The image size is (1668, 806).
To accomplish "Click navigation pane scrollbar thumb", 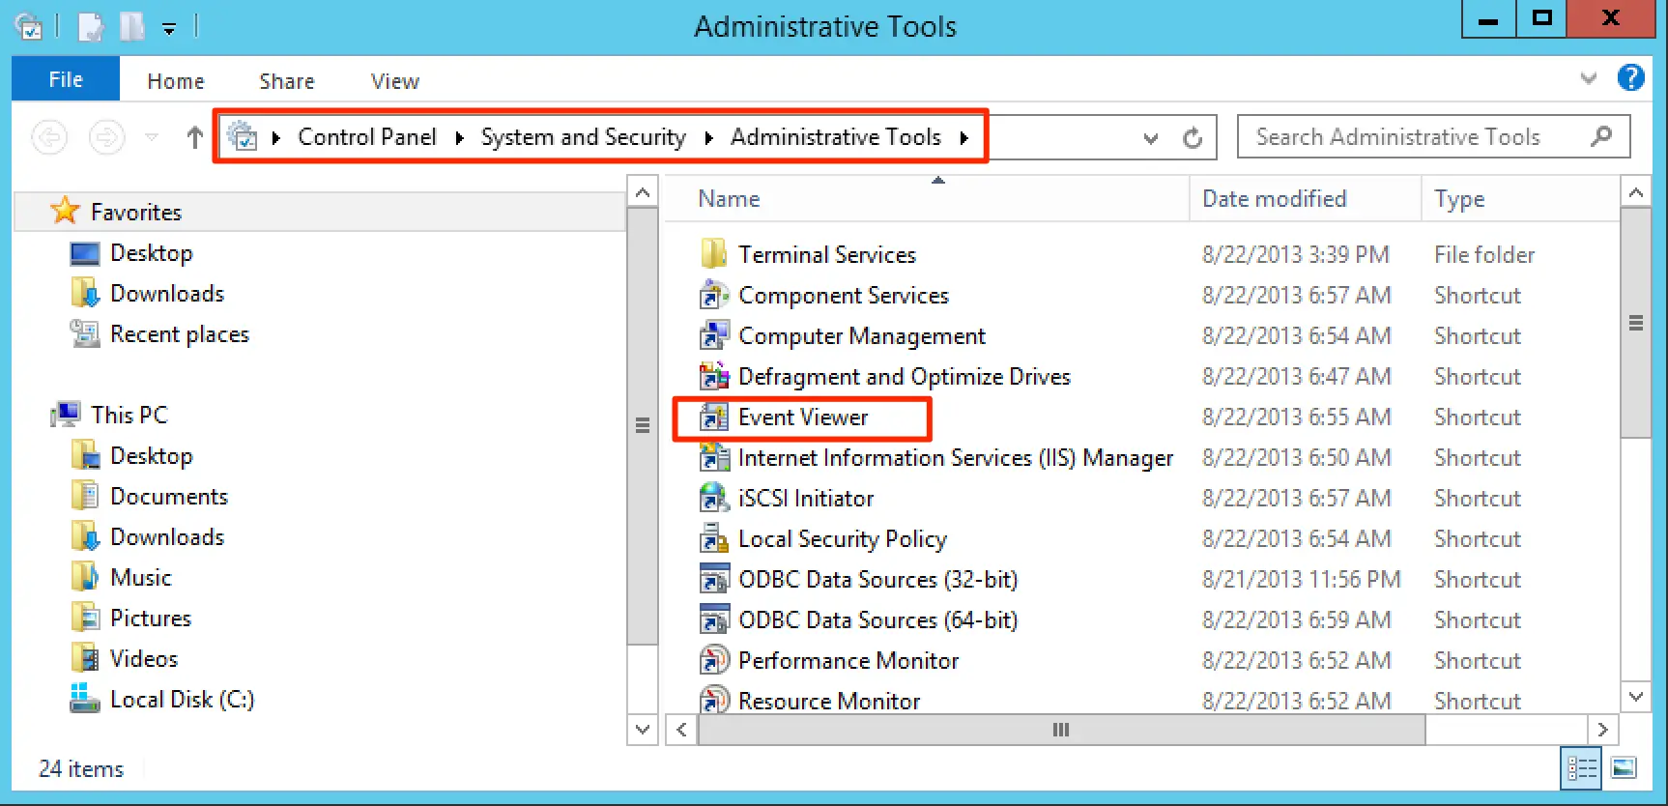I will tap(642, 425).
